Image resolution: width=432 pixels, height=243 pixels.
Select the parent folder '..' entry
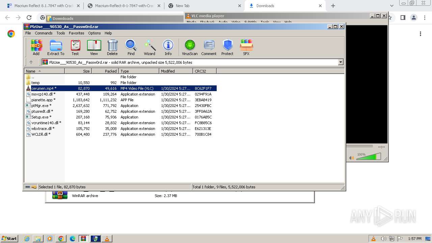pyautogui.click(x=120, y=77)
